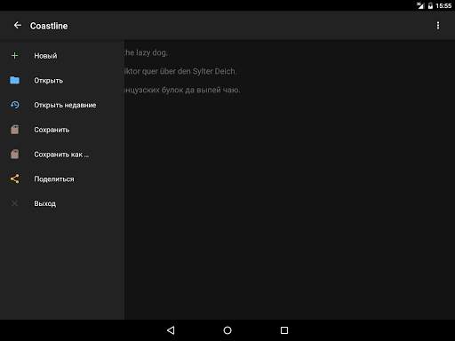Choose Выход to exit the app
The height and width of the screenshot is (341, 455).
coord(62,203)
